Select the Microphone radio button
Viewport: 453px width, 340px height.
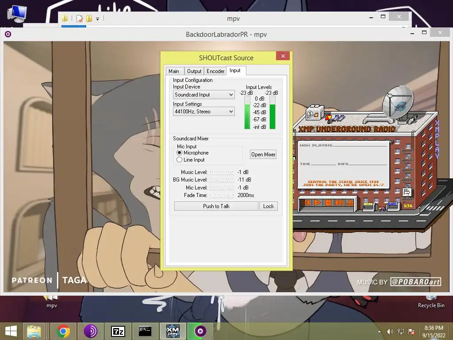pyautogui.click(x=180, y=153)
